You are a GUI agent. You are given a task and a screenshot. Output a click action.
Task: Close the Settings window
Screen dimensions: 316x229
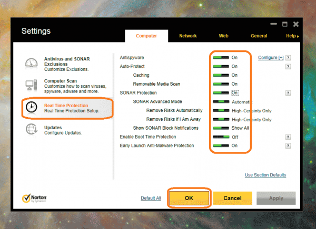pyautogui.click(x=296, y=24)
